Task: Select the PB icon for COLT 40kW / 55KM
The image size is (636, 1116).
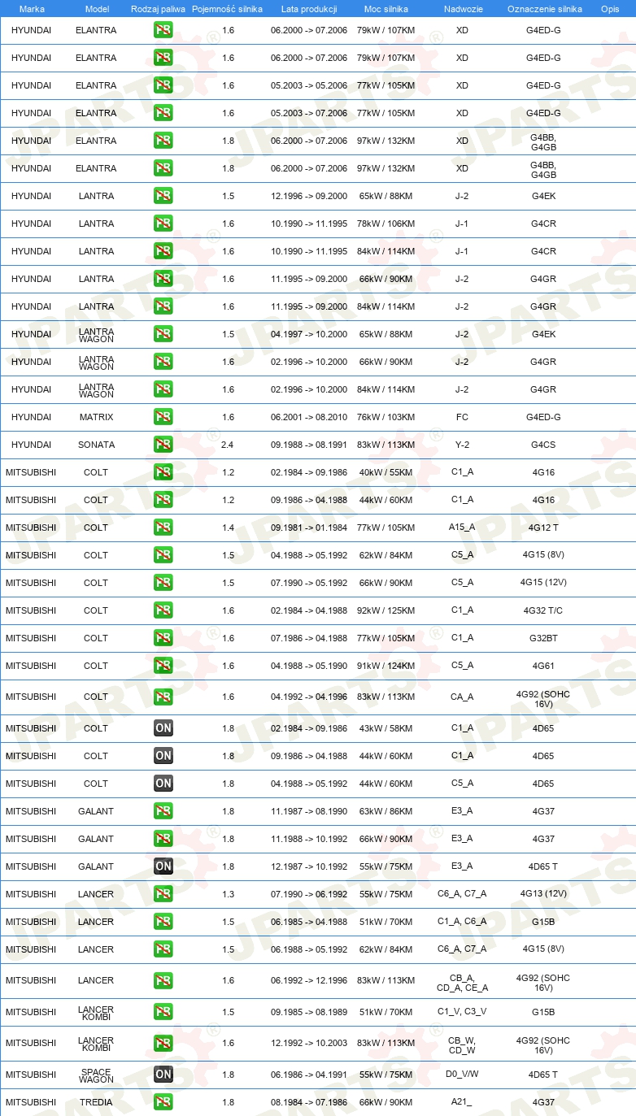Action: click(x=163, y=472)
